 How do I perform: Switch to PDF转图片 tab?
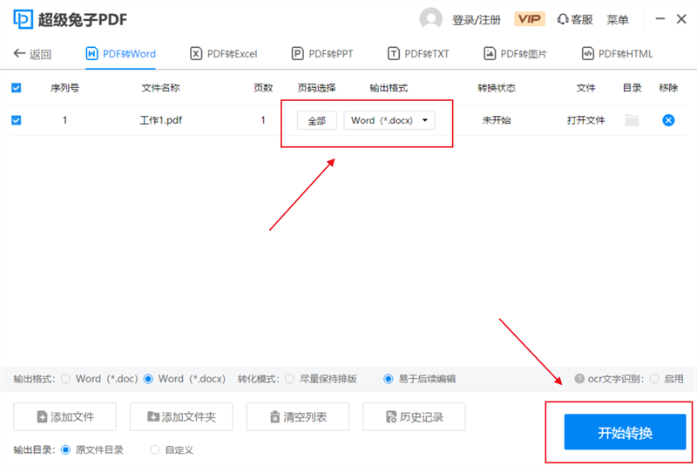(x=515, y=54)
